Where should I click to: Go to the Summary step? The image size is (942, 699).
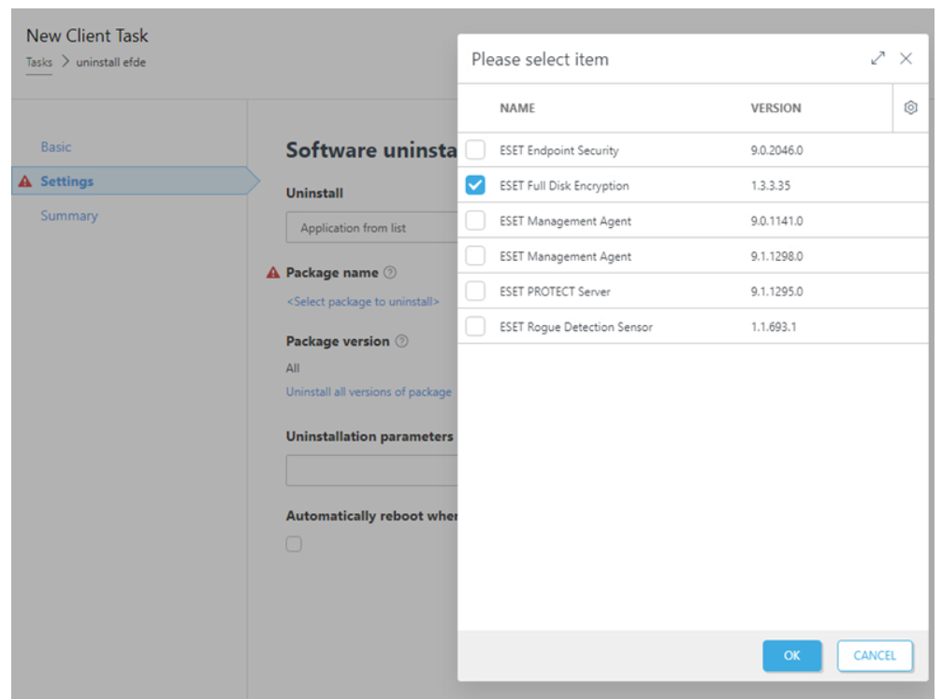click(69, 216)
